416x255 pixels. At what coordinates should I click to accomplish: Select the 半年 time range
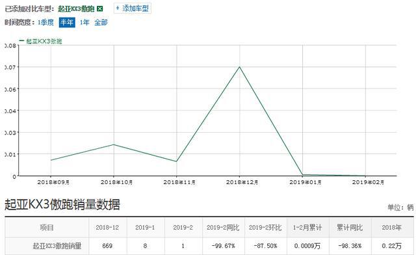[67, 22]
